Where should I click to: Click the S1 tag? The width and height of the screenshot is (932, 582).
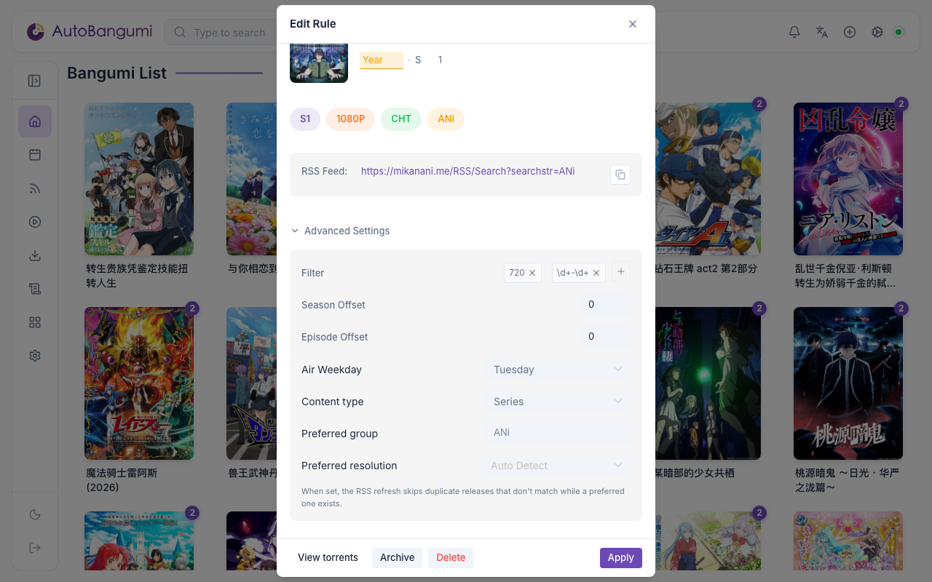(x=305, y=119)
